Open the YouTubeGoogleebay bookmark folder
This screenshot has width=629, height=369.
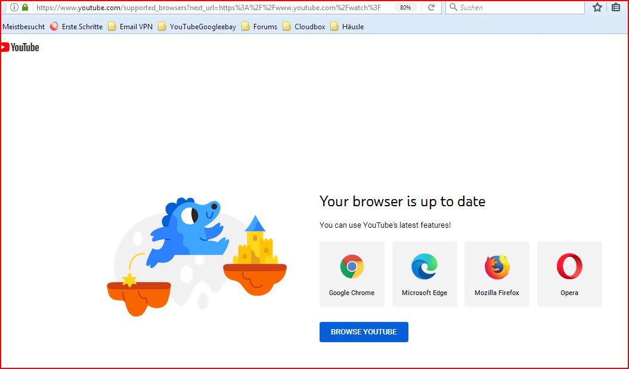pos(197,26)
